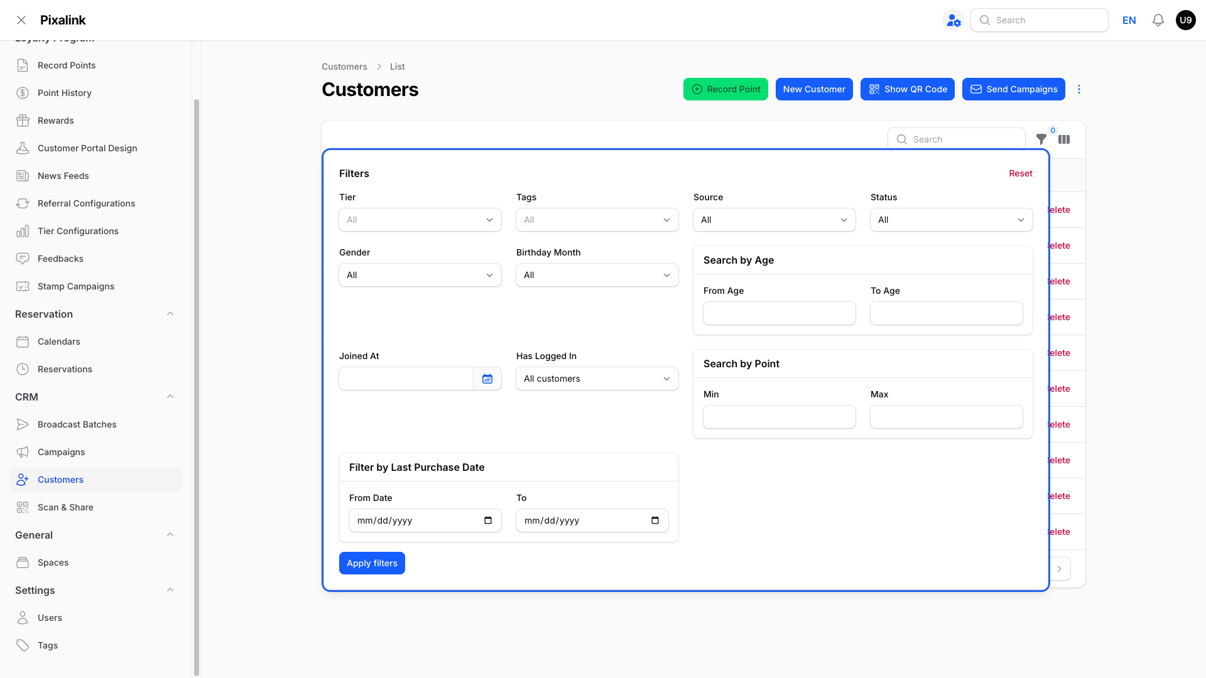Collapse the Reservation sidebar section
Image resolution: width=1206 pixels, height=678 pixels.
(x=170, y=314)
